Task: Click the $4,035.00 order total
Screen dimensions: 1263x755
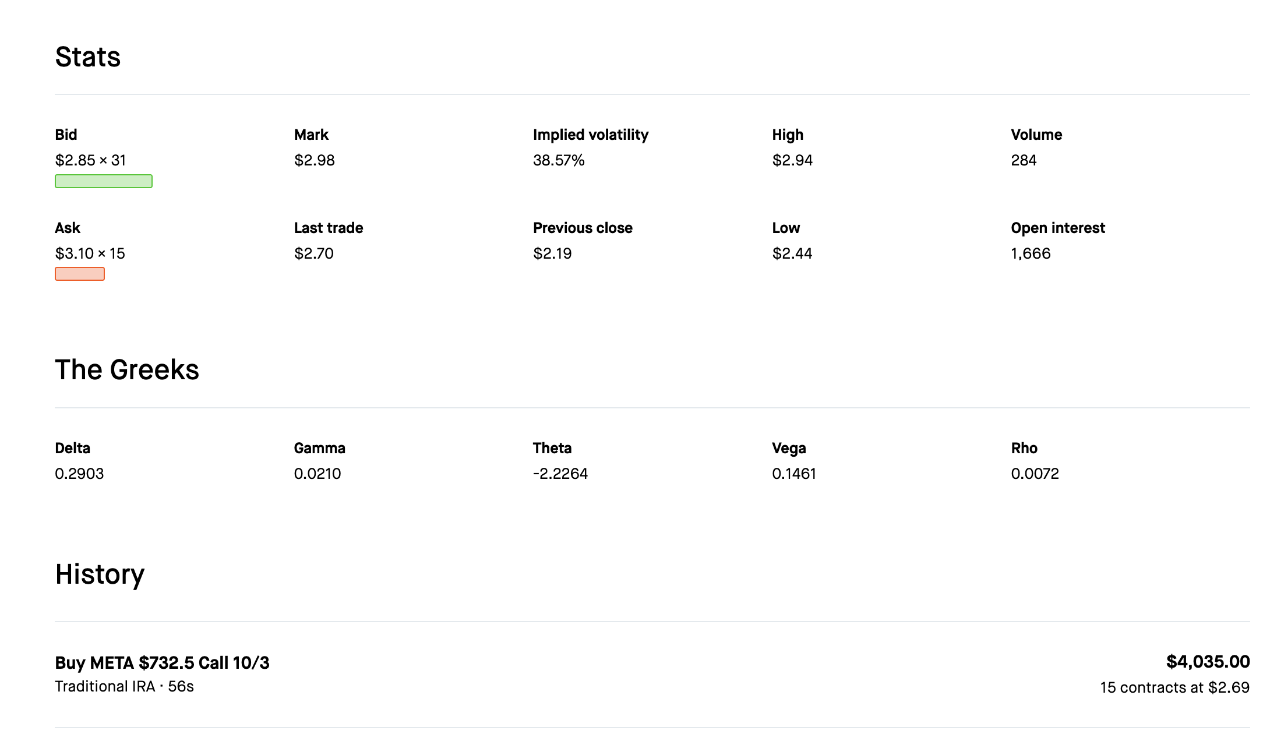Action: 1208,662
